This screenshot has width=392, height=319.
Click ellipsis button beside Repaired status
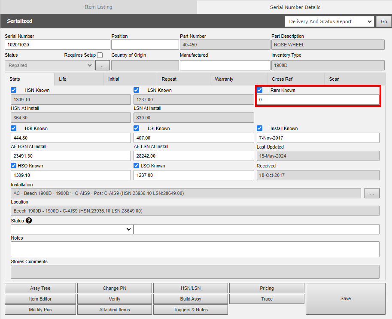pos(103,65)
